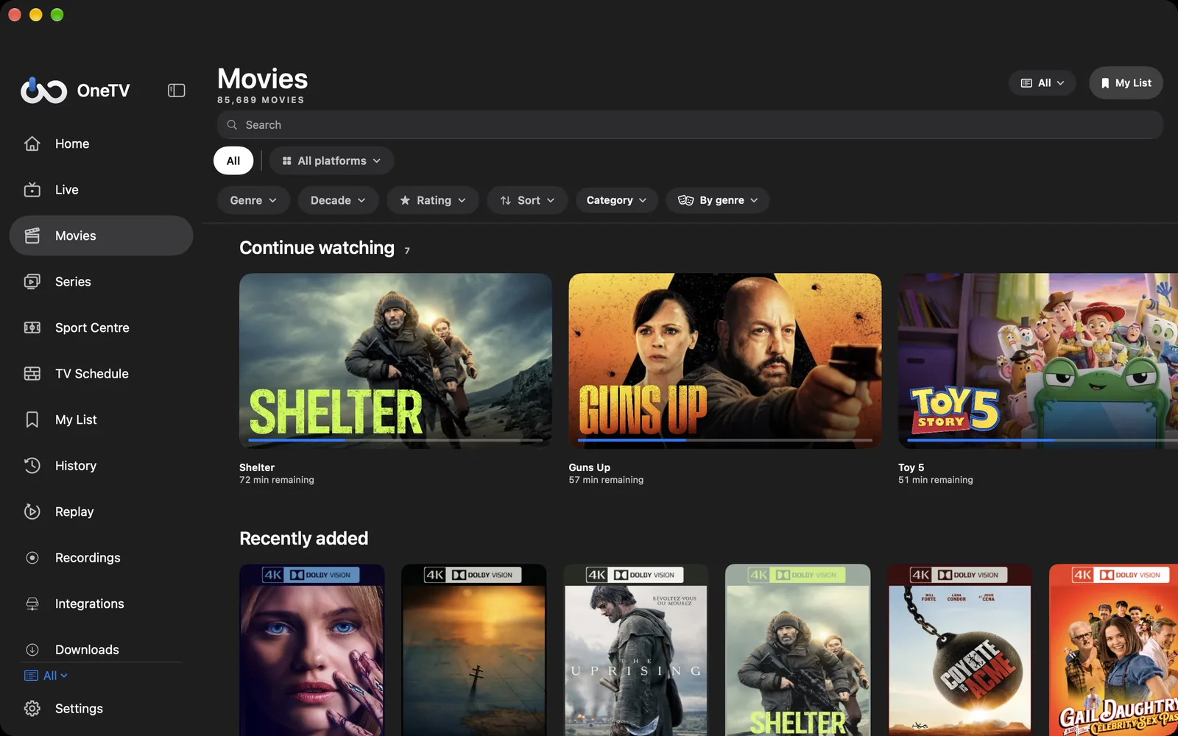
Task: Click the Continue watching heading
Action: coord(317,248)
